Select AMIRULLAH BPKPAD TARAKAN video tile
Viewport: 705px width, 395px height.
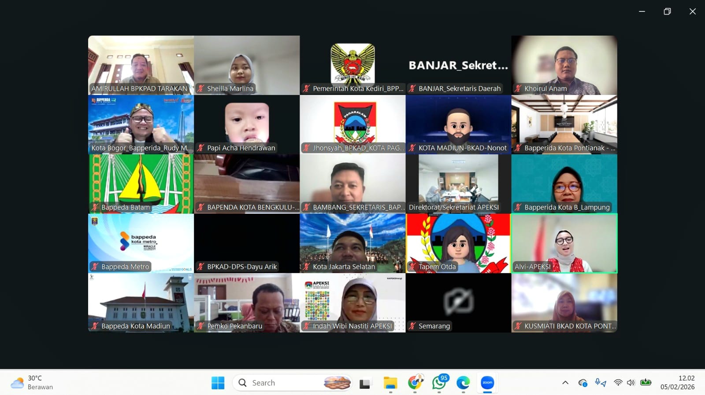[141, 65]
